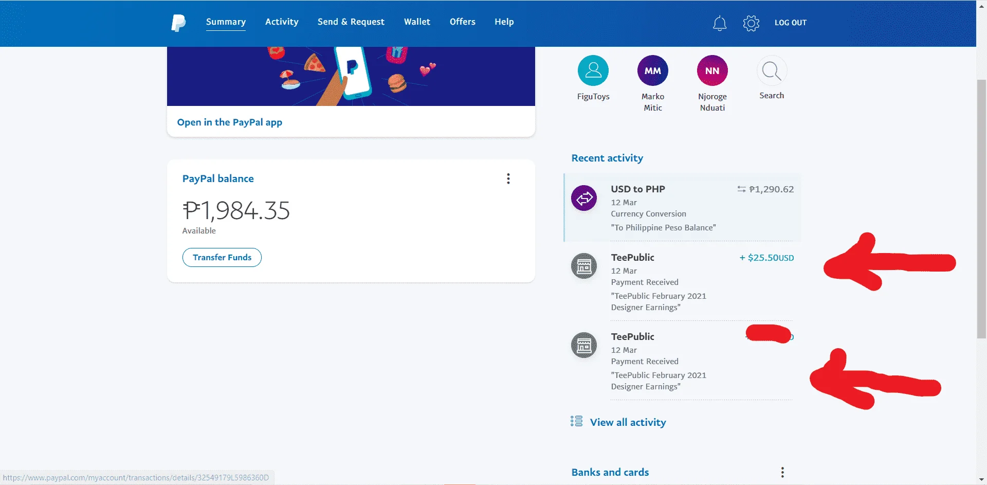The height and width of the screenshot is (485, 987).
Task: Open the PayPal balance heading link
Action: click(218, 178)
